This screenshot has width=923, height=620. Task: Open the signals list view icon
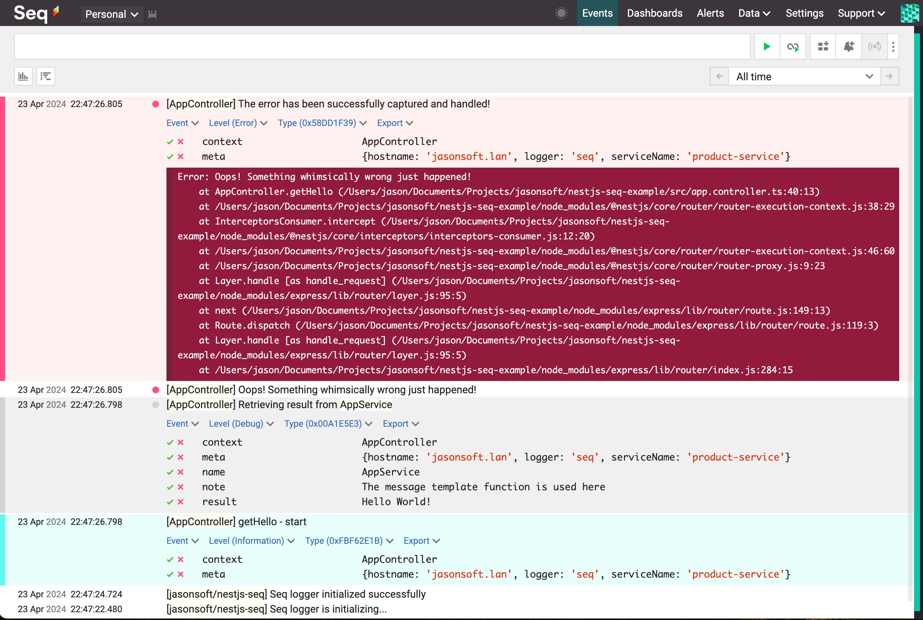(46, 76)
